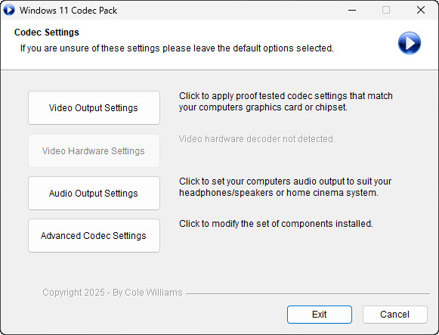Minimize the Codec Pack window

[352, 10]
